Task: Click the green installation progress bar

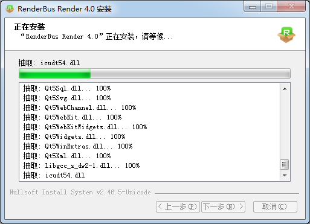Action: (155, 73)
